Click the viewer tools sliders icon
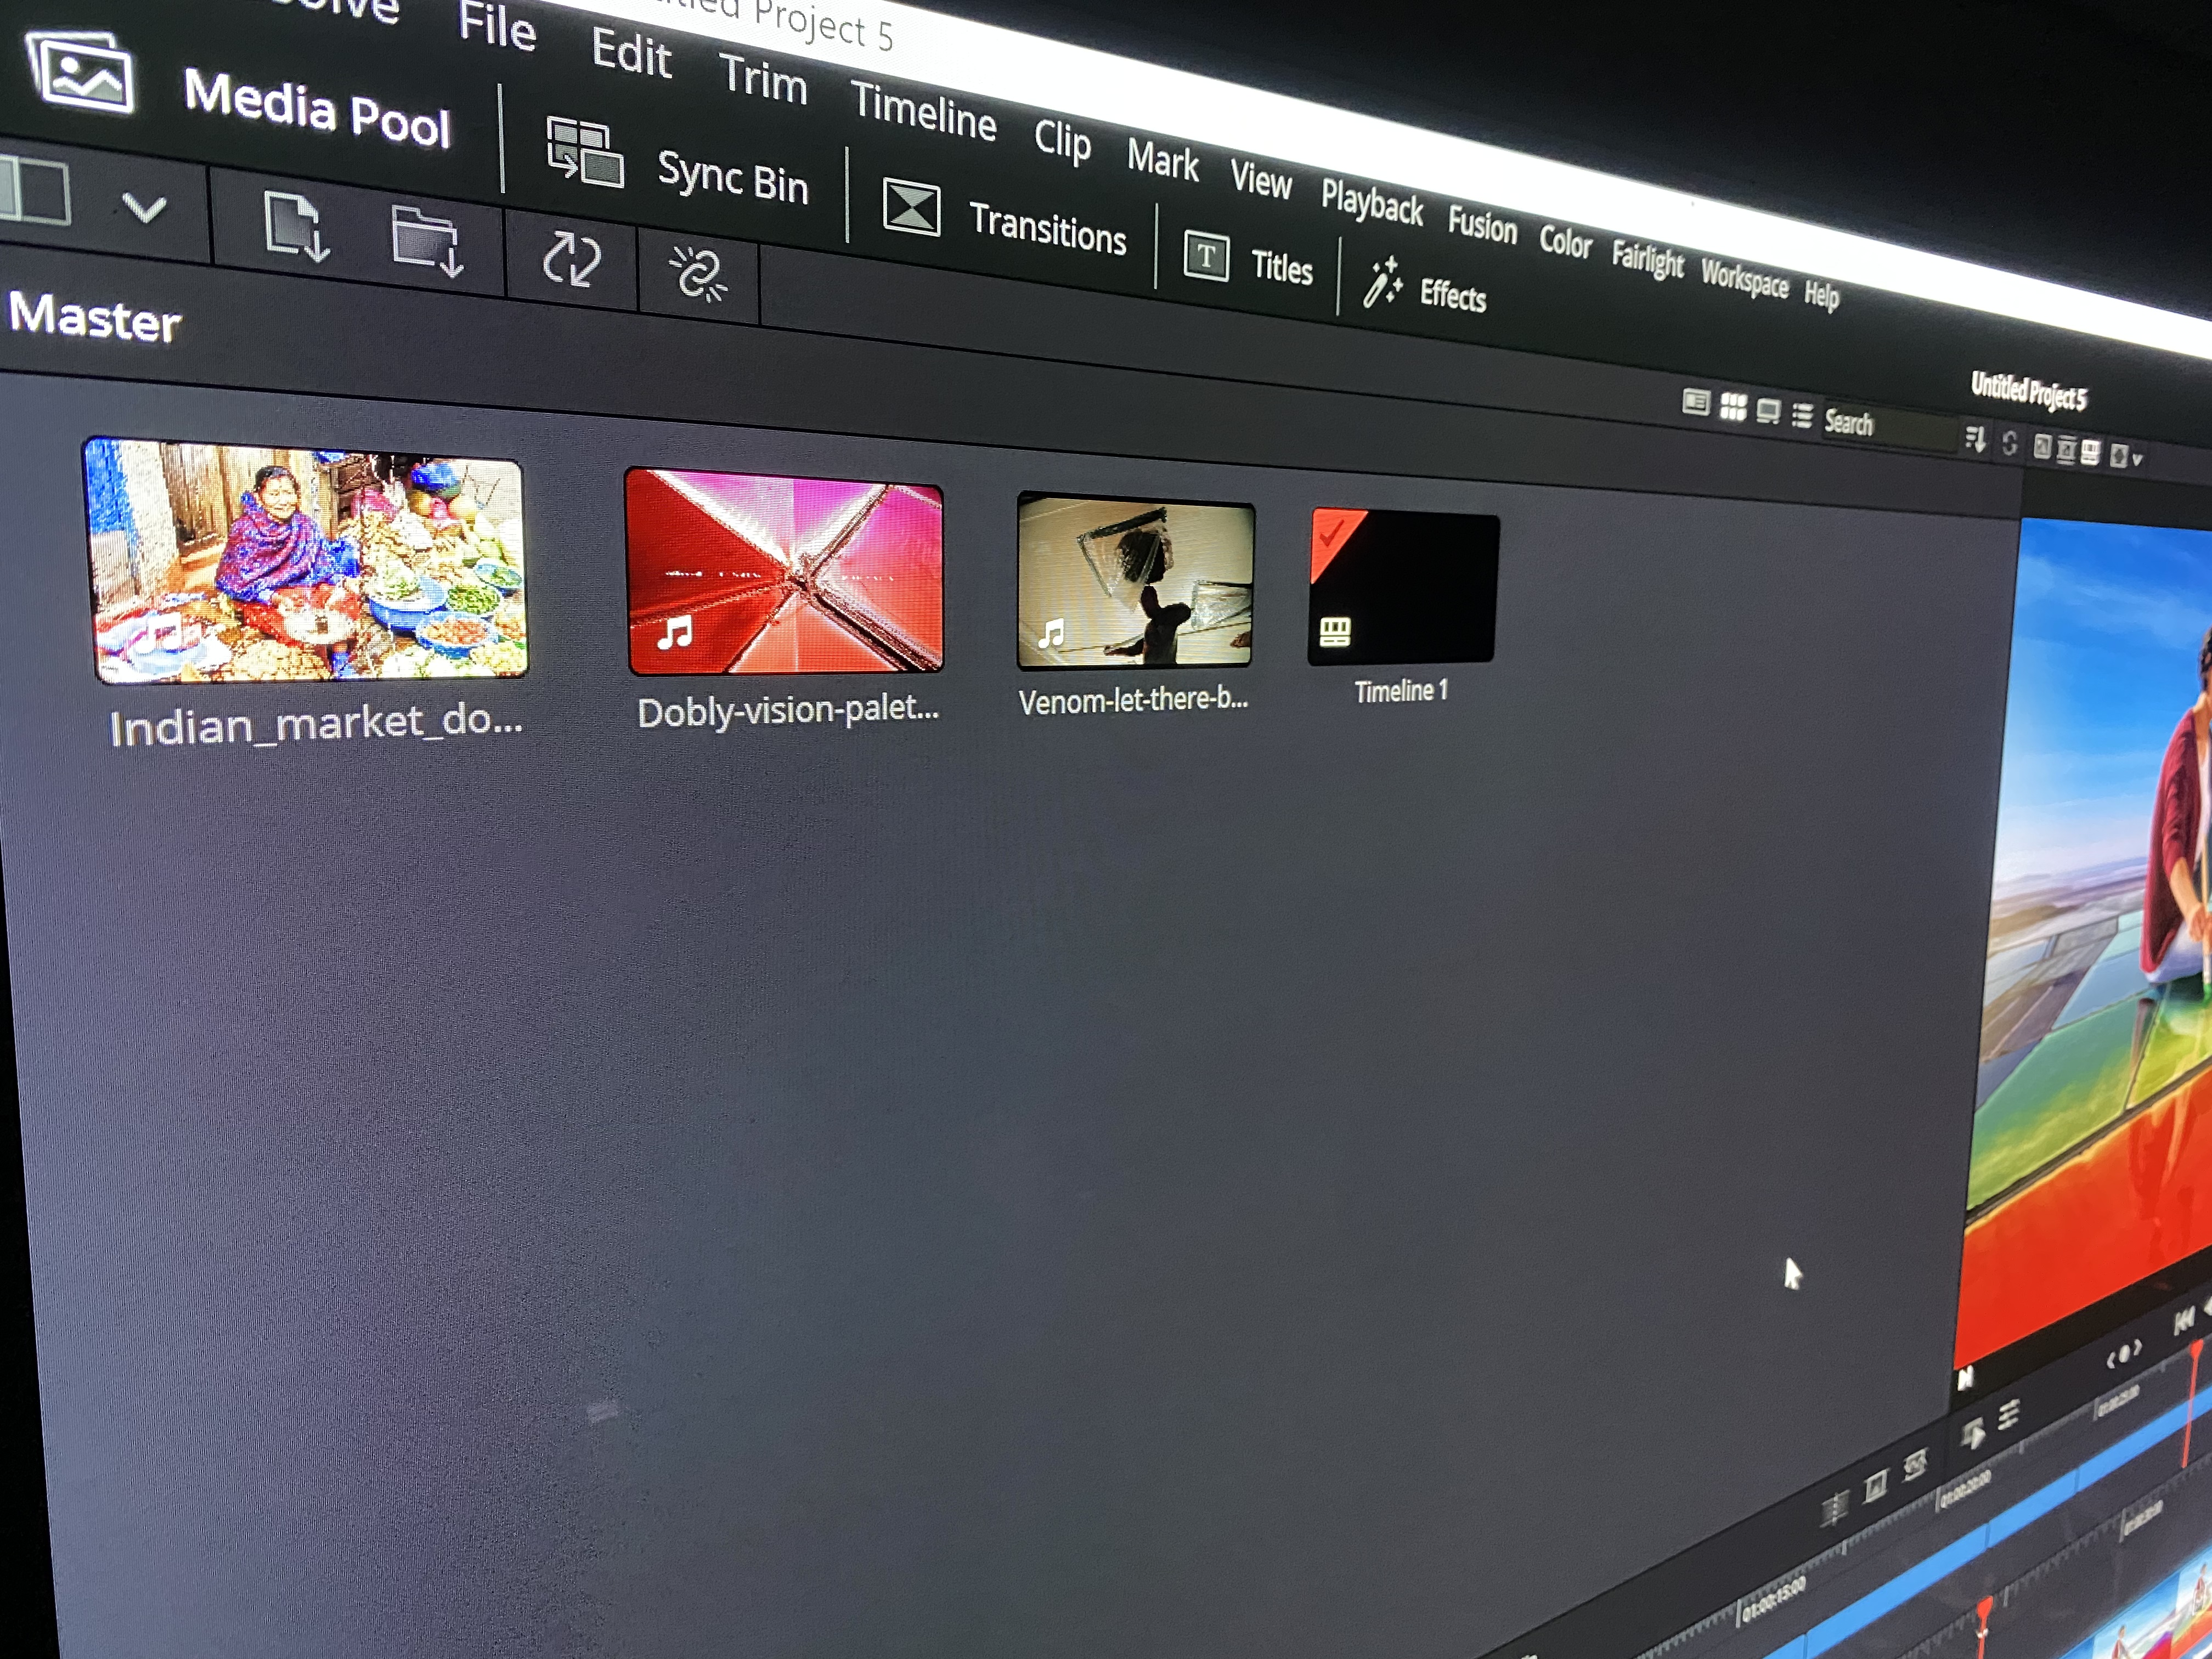 2009,1414
